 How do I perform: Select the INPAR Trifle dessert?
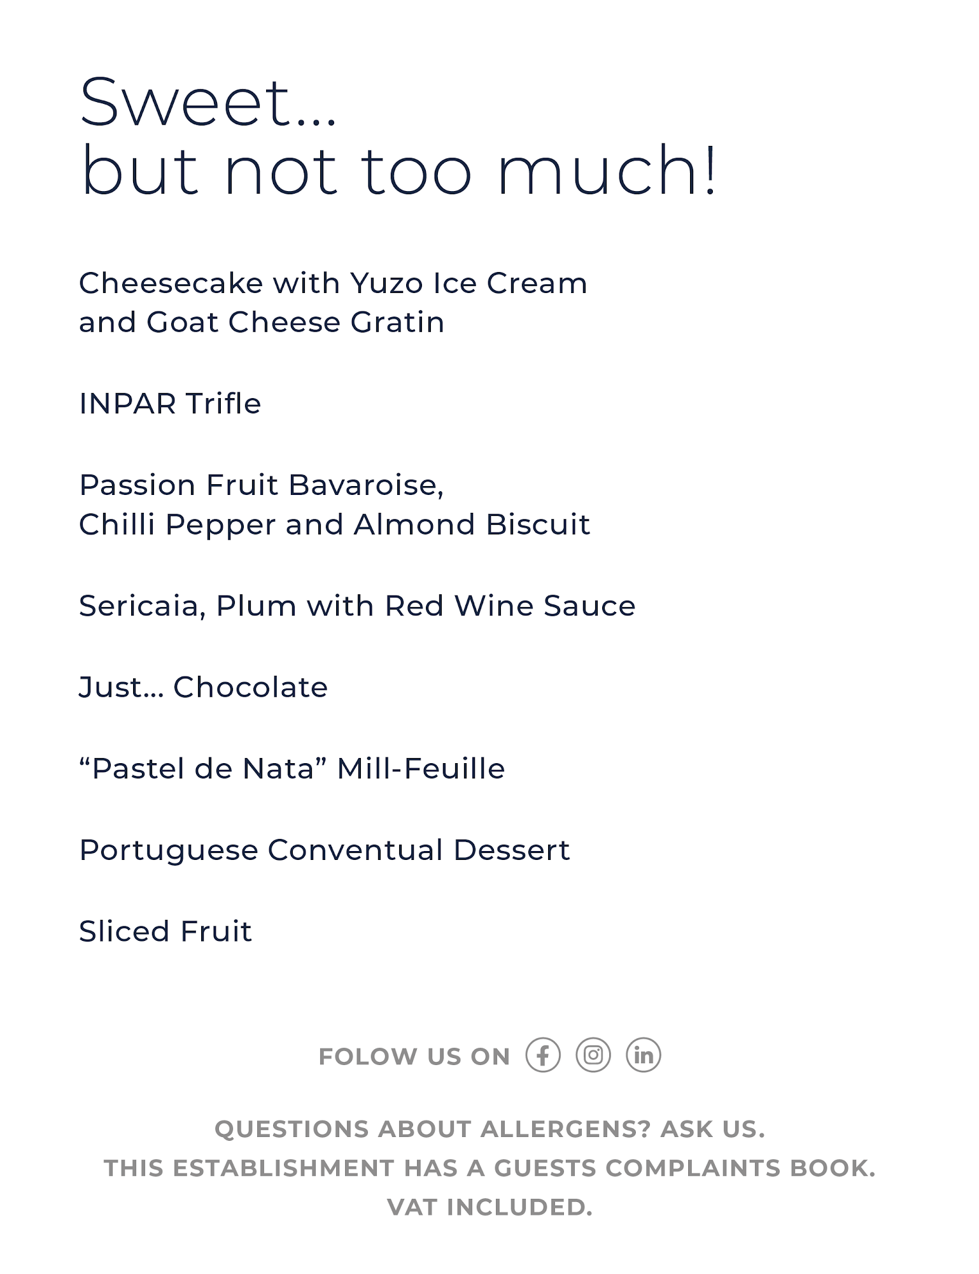170,404
